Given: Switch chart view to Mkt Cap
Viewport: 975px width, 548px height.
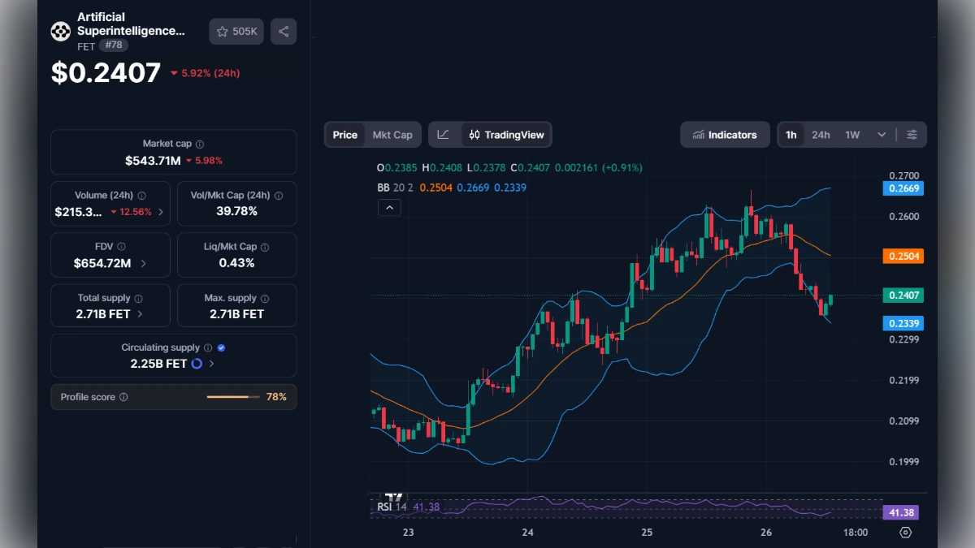Looking at the screenshot, I should click(x=392, y=134).
